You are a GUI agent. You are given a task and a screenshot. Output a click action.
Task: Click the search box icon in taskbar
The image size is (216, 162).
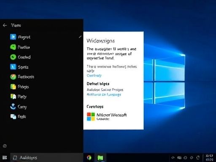click(x=15, y=158)
